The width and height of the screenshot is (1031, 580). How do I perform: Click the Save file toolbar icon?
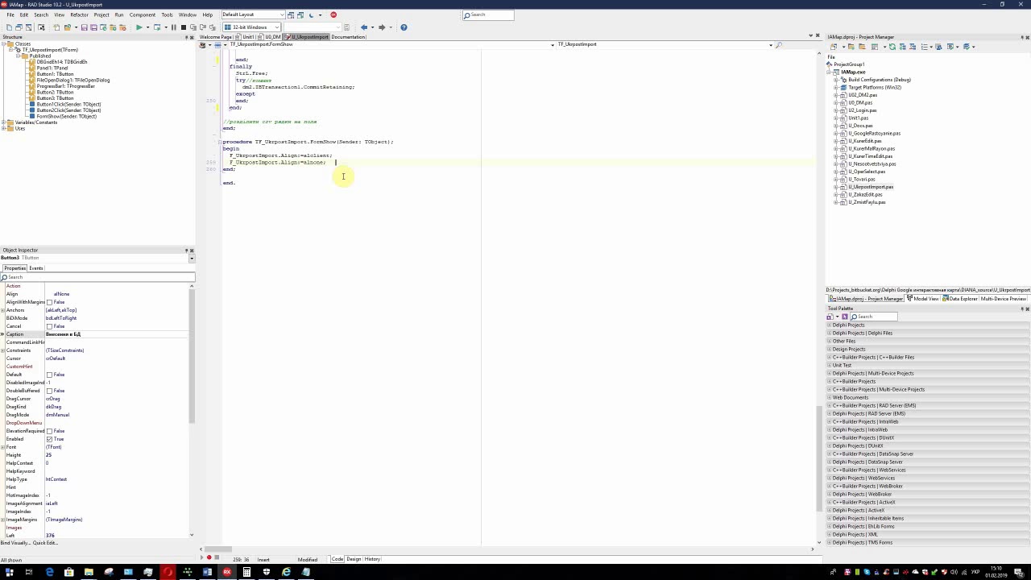click(84, 27)
